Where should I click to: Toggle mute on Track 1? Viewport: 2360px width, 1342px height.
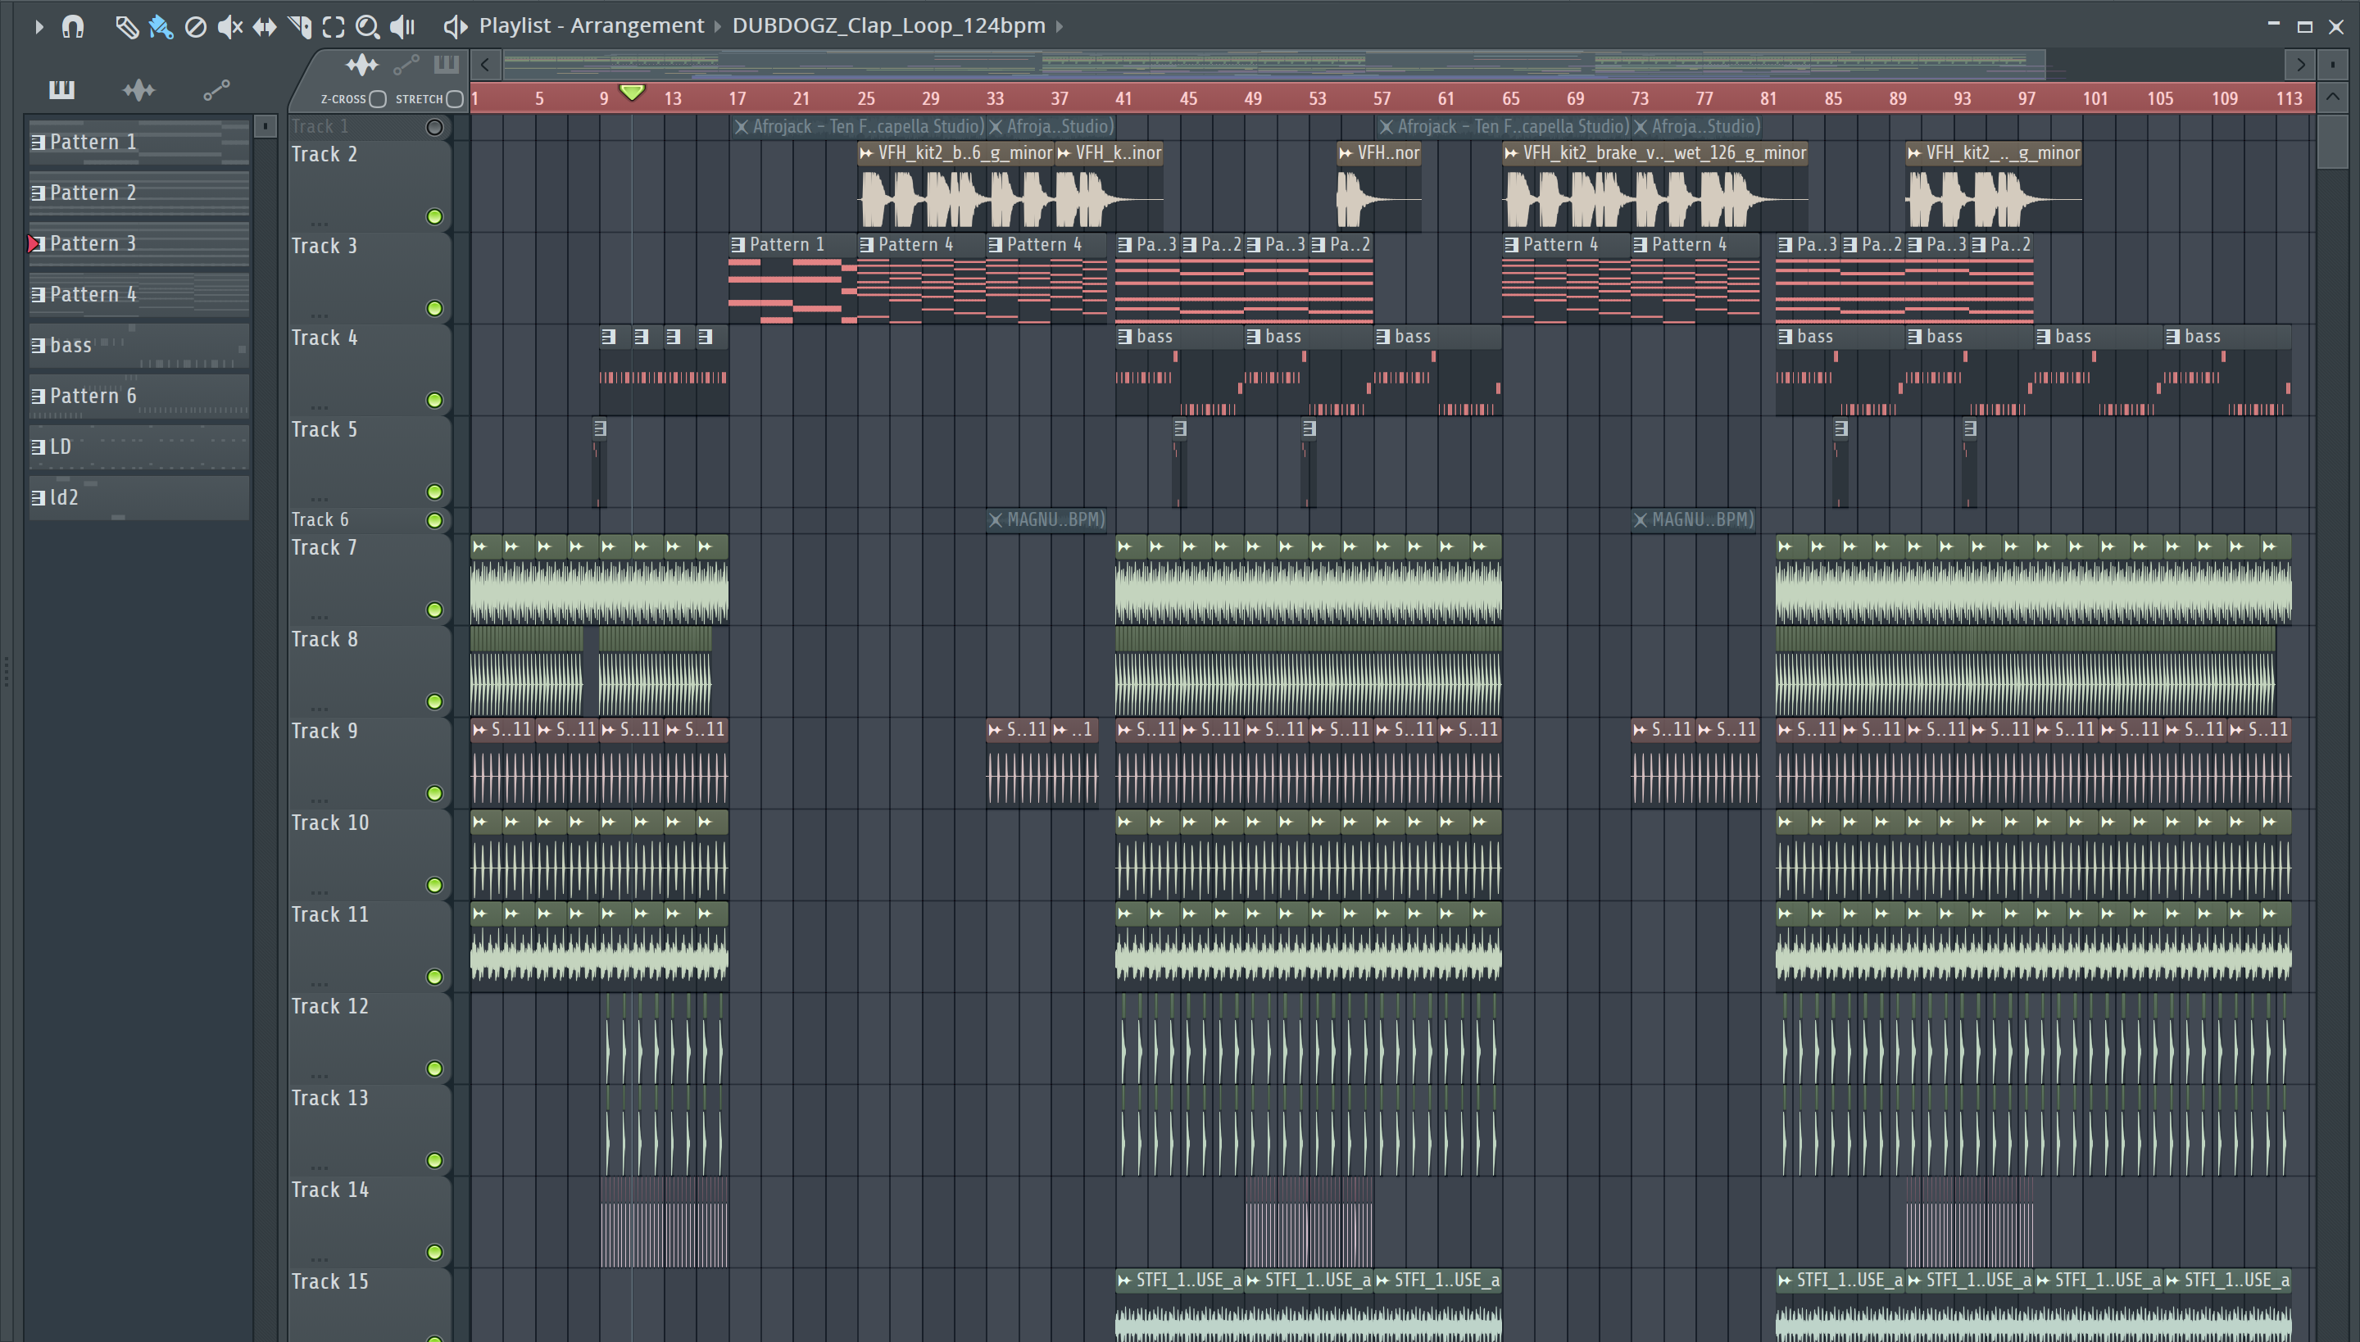click(434, 127)
